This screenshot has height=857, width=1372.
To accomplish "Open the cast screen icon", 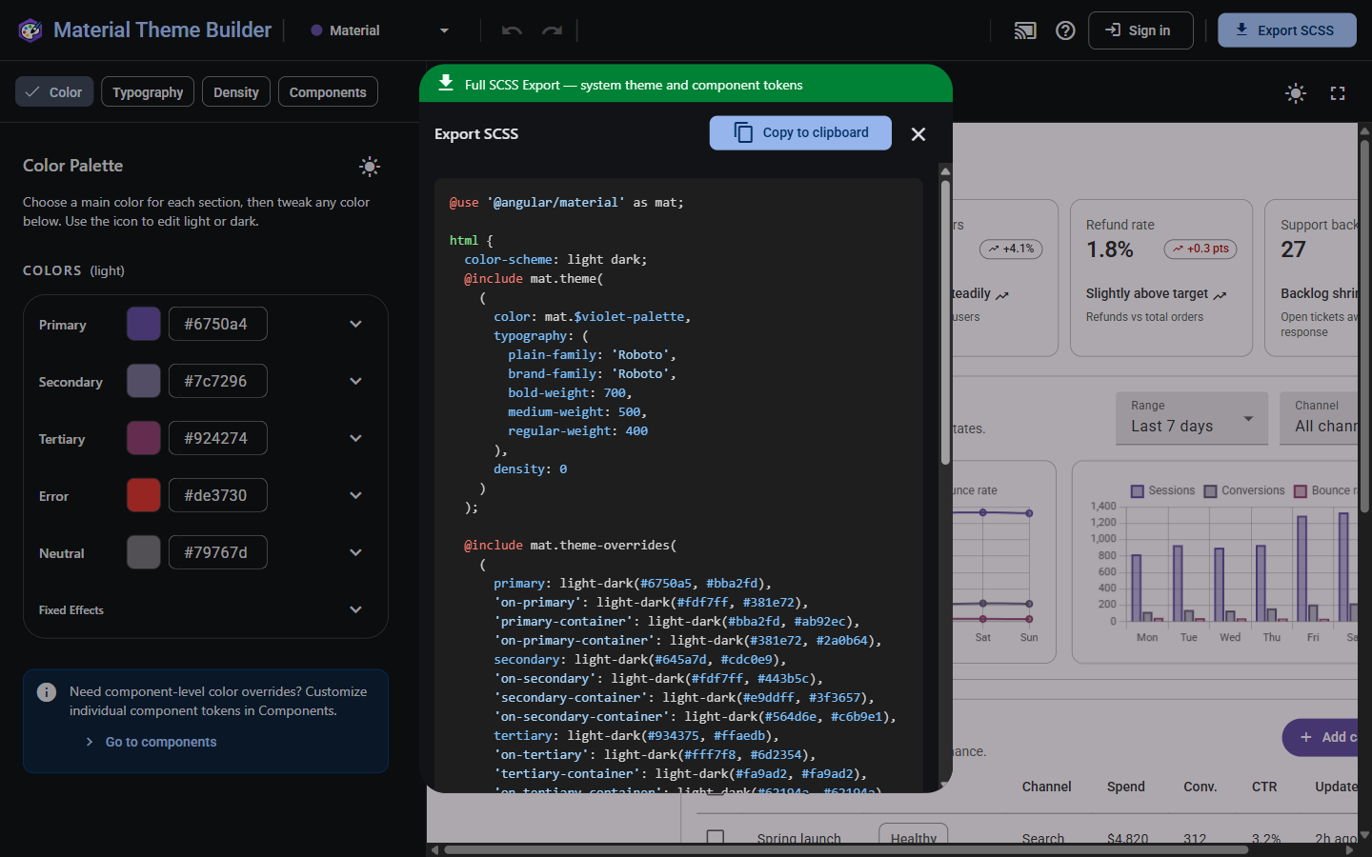I will coord(1025,30).
